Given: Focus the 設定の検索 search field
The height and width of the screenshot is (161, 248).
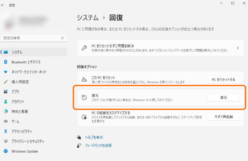Looking at the screenshot, I should coord(34,38).
